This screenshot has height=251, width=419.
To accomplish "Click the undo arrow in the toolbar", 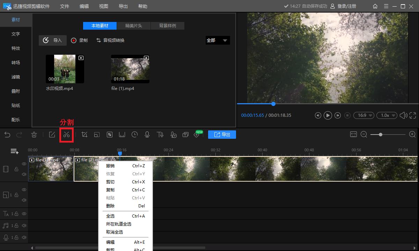I will pyautogui.click(x=7, y=135).
